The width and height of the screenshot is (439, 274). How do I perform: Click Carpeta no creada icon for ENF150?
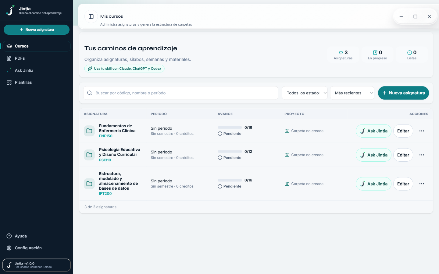click(x=287, y=131)
